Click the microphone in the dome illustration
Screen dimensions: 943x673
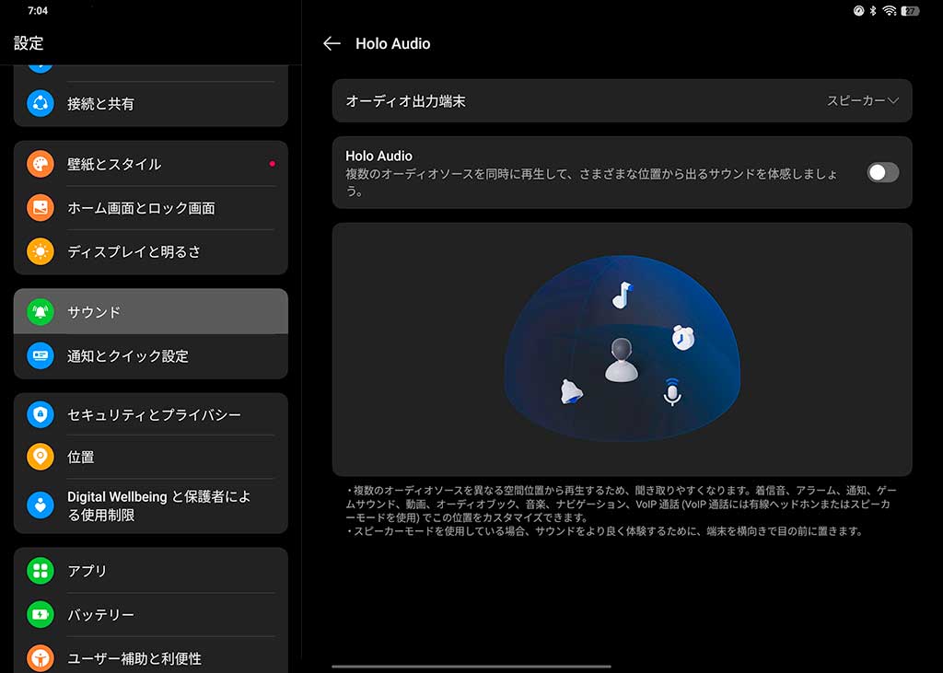(x=672, y=392)
